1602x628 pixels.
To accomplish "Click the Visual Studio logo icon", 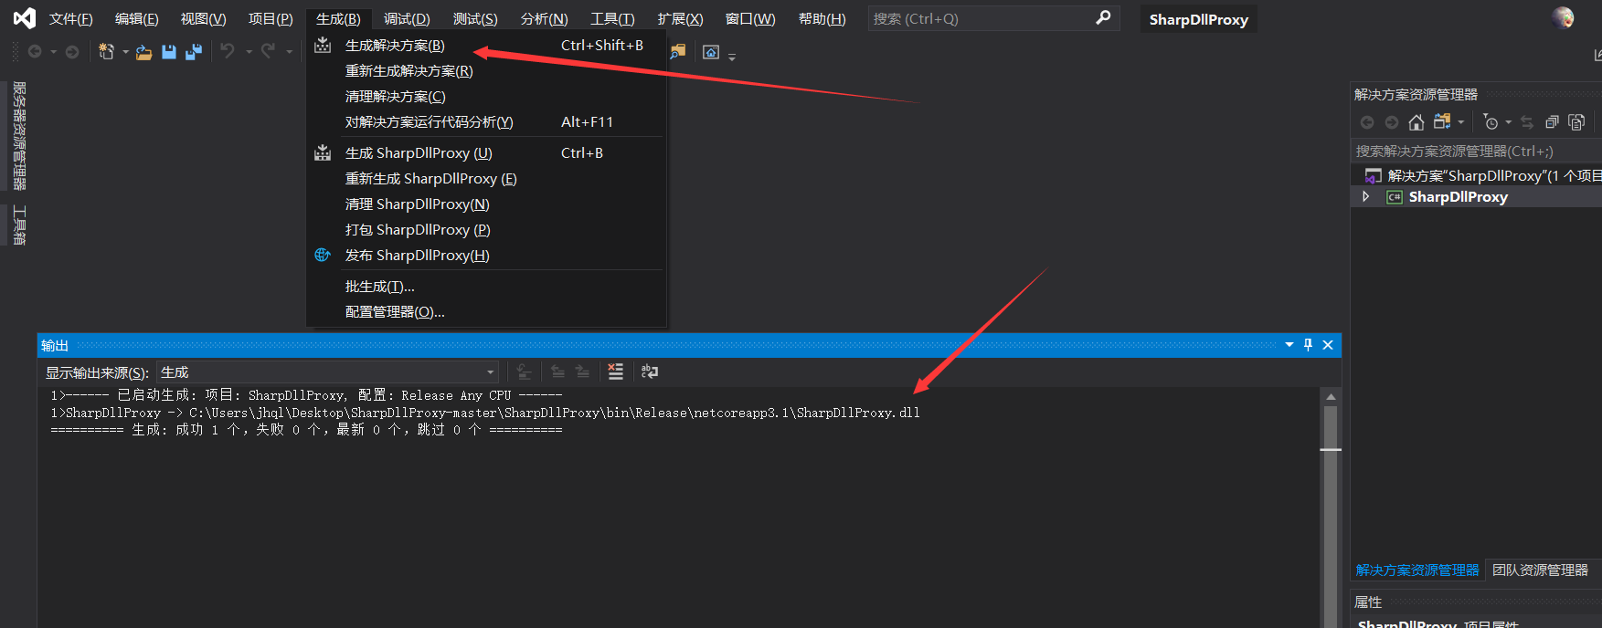I will [25, 18].
